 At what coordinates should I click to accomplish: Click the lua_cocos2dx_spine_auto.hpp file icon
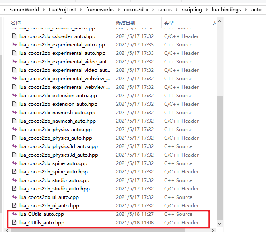(x=14, y=172)
